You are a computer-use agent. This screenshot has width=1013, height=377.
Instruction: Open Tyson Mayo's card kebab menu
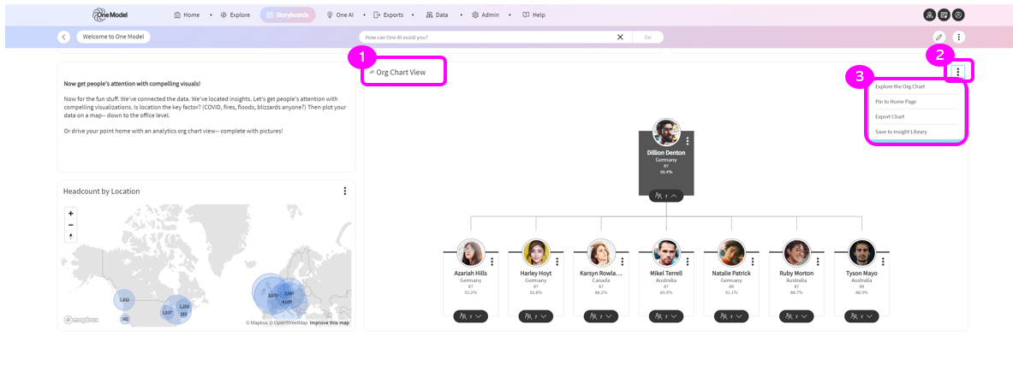point(883,262)
